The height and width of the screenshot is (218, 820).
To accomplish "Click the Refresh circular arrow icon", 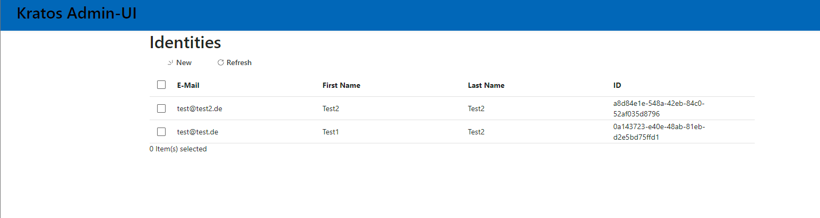I will (x=221, y=62).
